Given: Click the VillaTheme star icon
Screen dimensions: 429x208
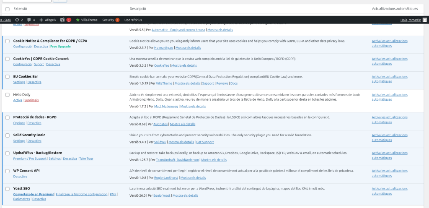Looking at the screenshot, I should click(78, 20).
